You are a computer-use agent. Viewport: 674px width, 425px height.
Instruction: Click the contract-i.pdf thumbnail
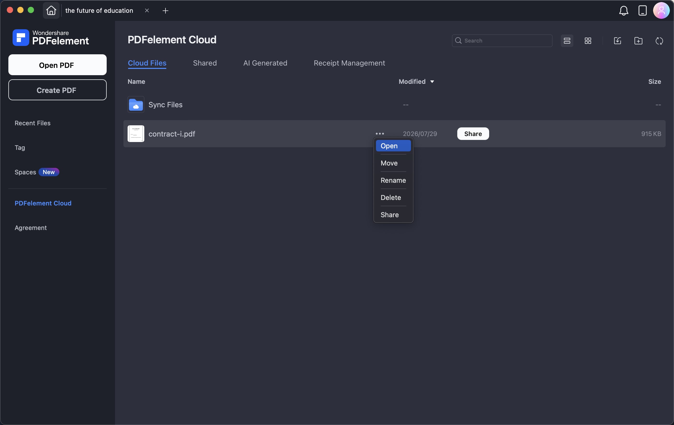(x=136, y=134)
